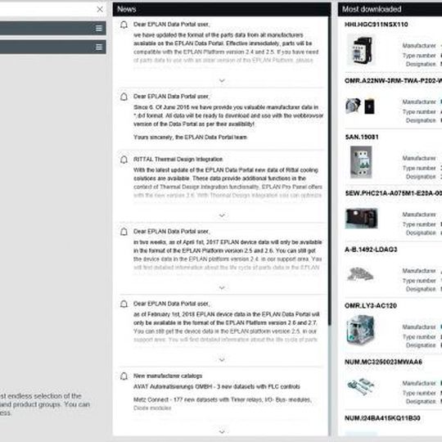442x442 pixels.
Task: Open the NUM.MC3250023MWAA6 product thumbnail
Action: tap(360, 386)
